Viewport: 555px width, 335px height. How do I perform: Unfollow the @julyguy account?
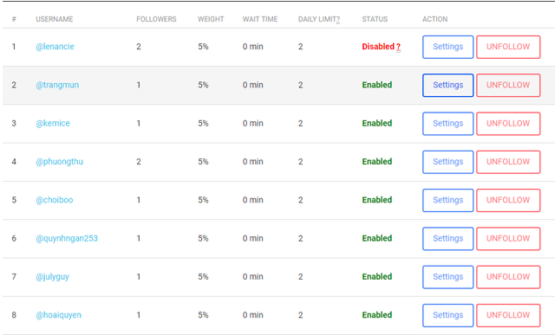(508, 277)
